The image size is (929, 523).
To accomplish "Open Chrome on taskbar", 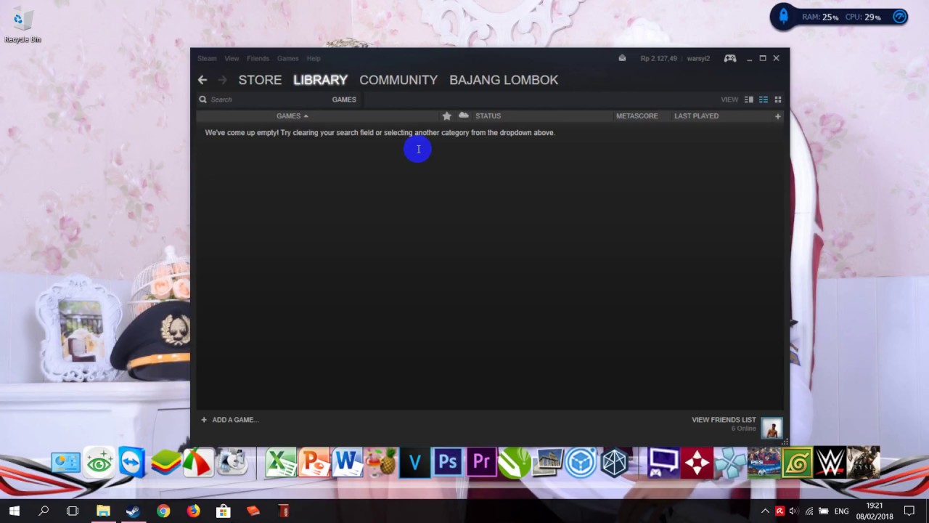I will 163,511.
